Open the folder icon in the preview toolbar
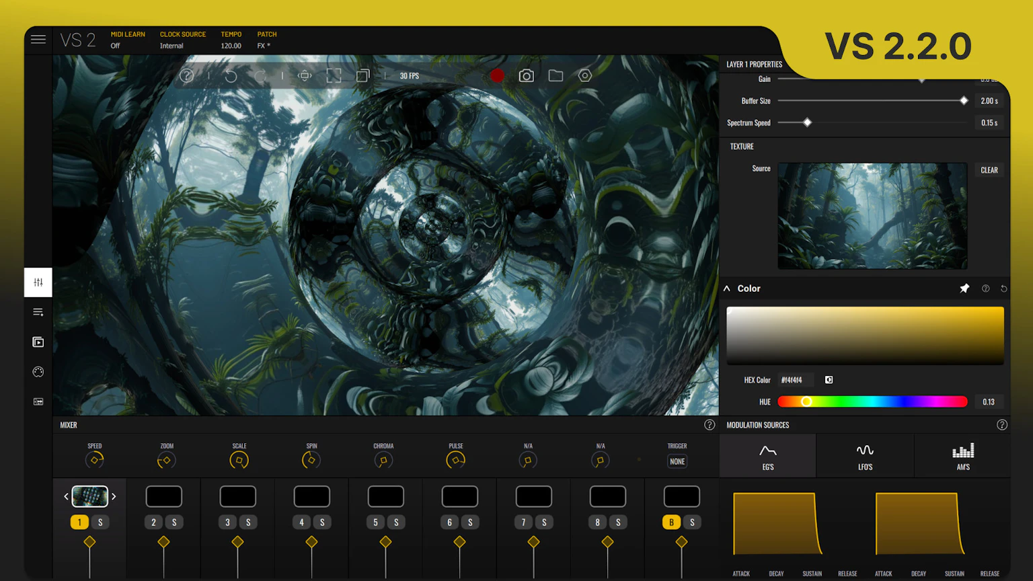Image resolution: width=1033 pixels, height=581 pixels. click(x=556, y=76)
